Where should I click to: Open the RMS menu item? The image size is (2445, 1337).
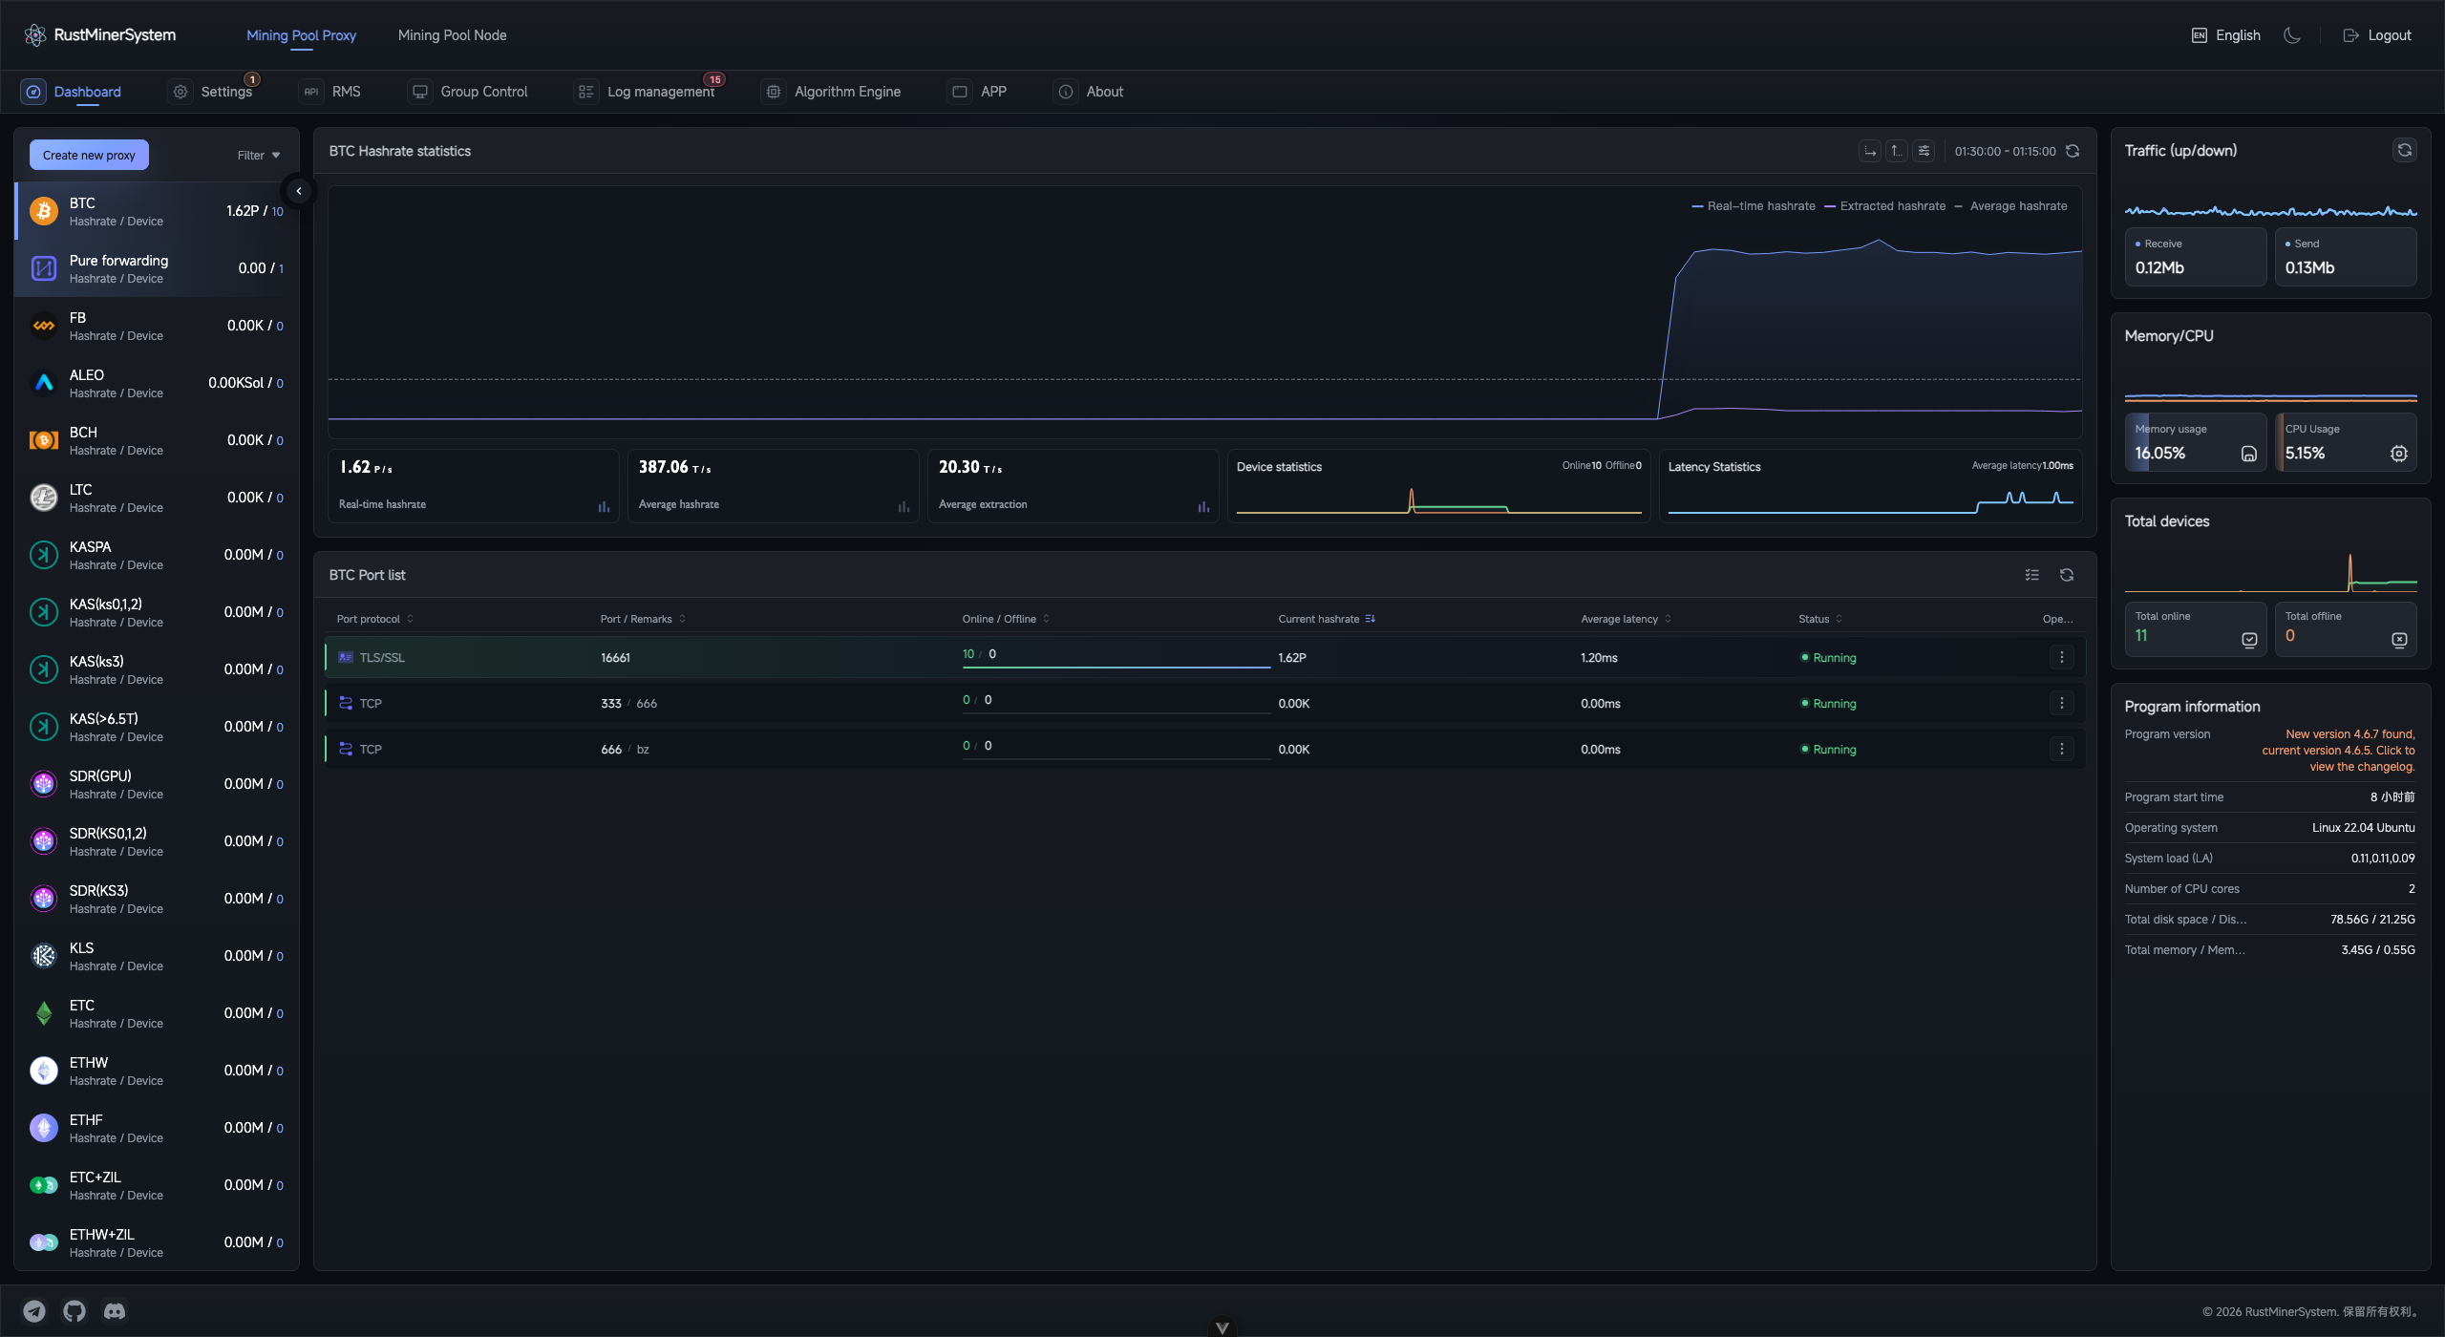330,92
